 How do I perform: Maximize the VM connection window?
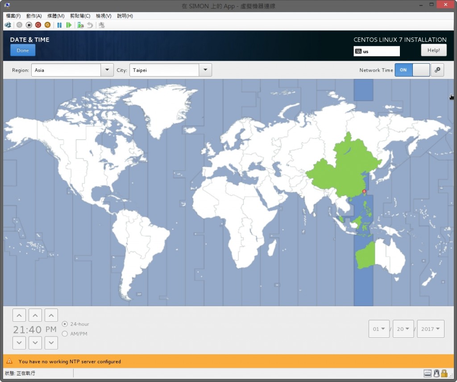432,4
